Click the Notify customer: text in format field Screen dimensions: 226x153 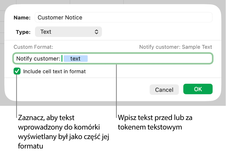38,59
